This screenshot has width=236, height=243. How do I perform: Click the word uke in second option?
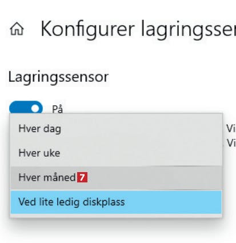click(51, 153)
